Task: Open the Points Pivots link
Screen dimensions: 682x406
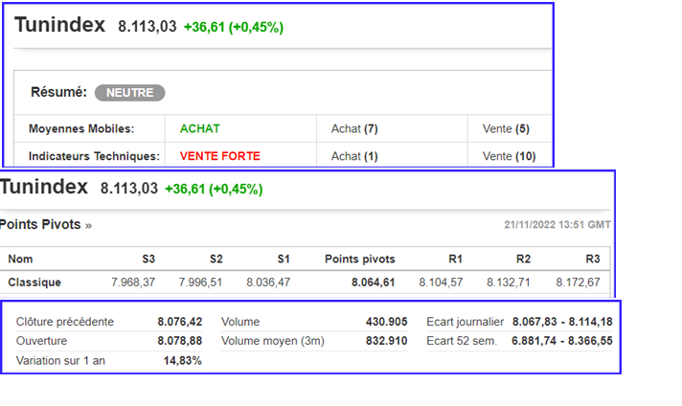Action: (41, 225)
